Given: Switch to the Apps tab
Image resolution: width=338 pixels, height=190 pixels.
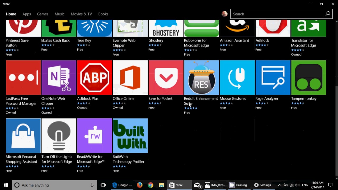Looking at the screenshot, I should (x=27, y=14).
